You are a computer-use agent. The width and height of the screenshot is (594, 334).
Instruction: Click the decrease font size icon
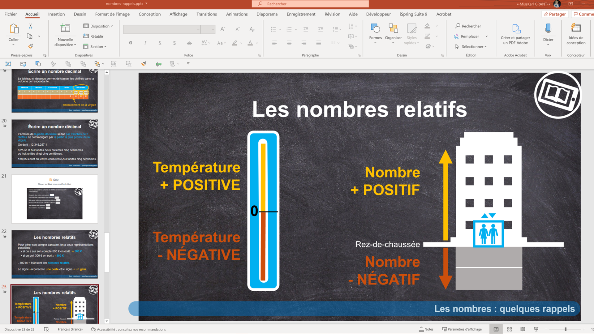[x=237, y=29]
